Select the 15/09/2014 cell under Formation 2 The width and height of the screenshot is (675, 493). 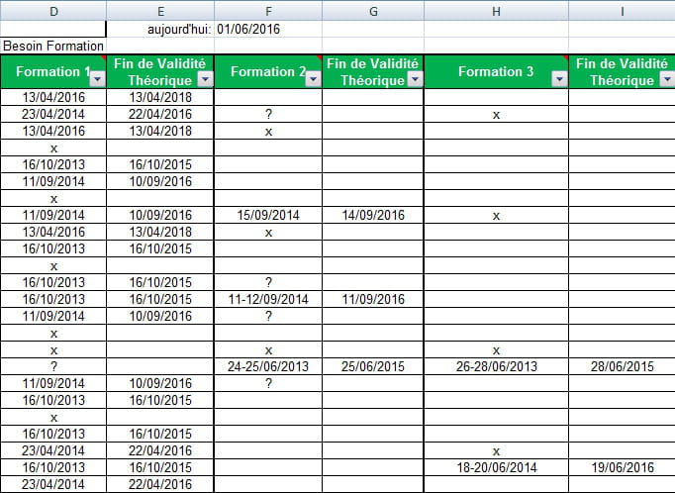click(268, 215)
